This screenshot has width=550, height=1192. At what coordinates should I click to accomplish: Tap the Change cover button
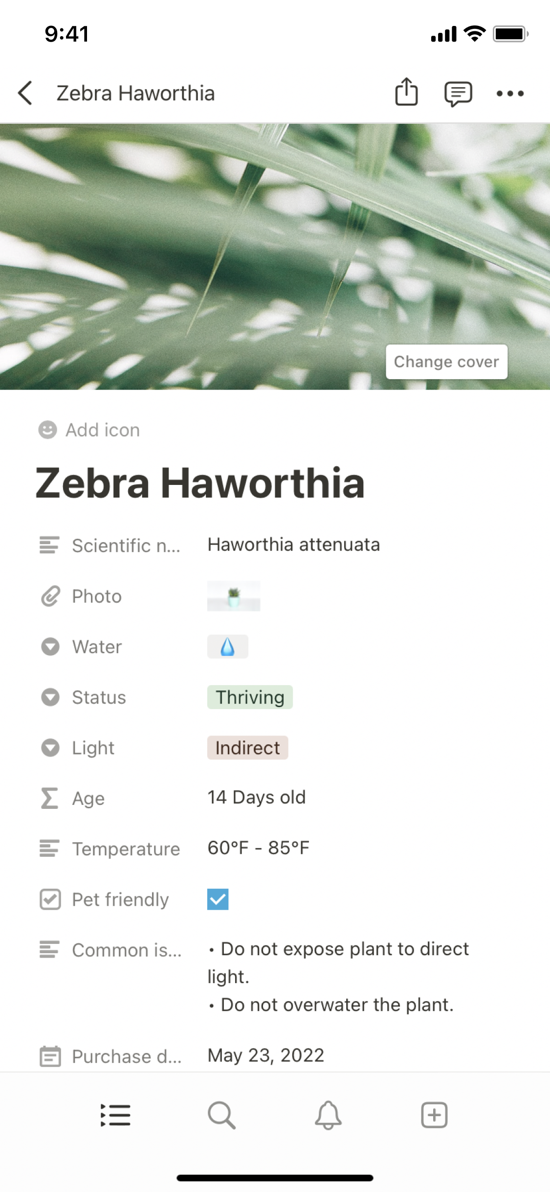coord(446,362)
